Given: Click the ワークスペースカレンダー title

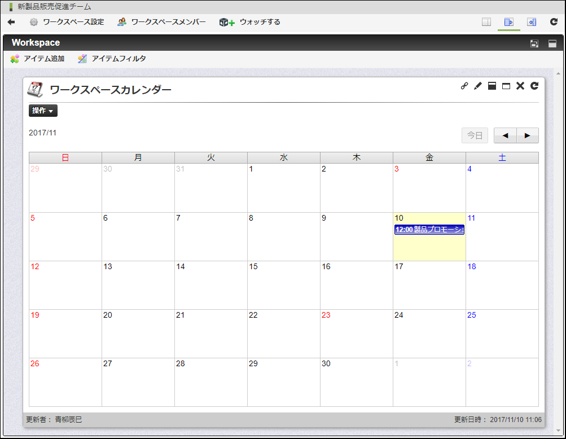Looking at the screenshot, I should (x=111, y=90).
